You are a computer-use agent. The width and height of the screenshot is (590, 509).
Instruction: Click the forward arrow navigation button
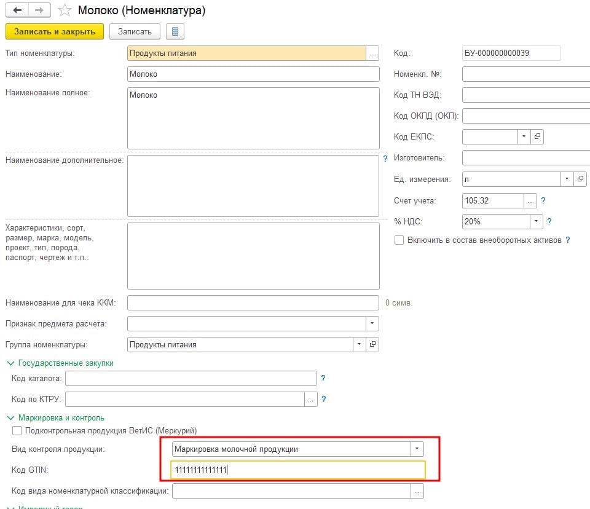pyautogui.click(x=39, y=10)
